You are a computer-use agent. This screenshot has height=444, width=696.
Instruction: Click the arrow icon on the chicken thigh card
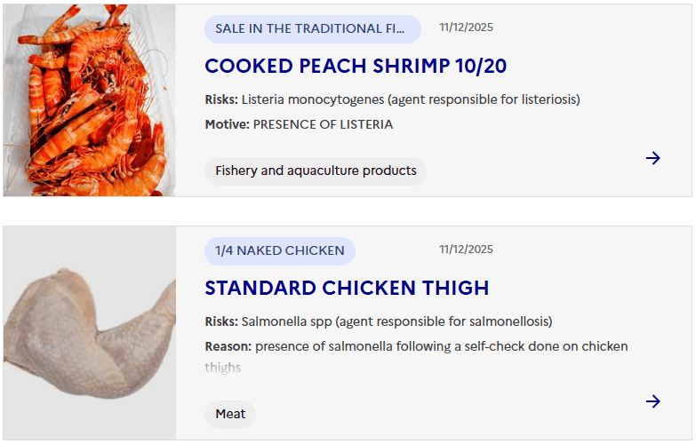(x=653, y=401)
